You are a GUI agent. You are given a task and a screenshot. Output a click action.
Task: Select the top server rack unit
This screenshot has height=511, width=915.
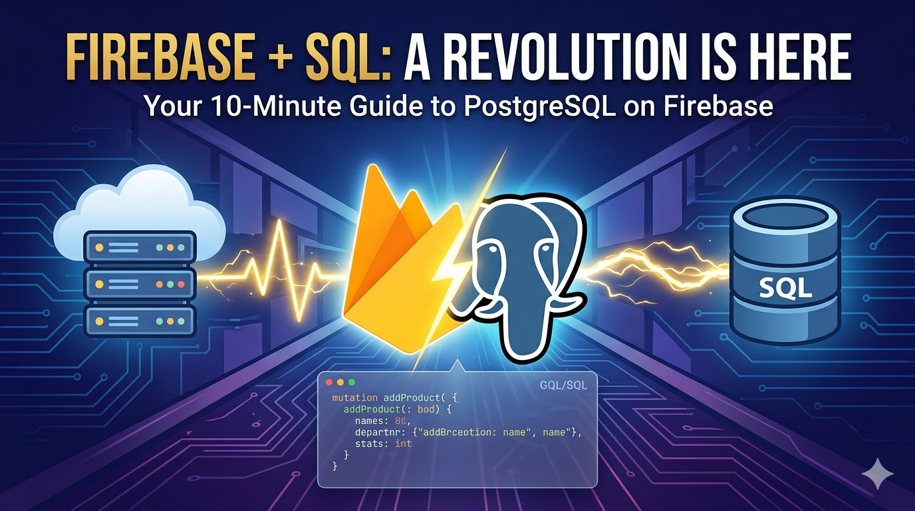pos(139,248)
